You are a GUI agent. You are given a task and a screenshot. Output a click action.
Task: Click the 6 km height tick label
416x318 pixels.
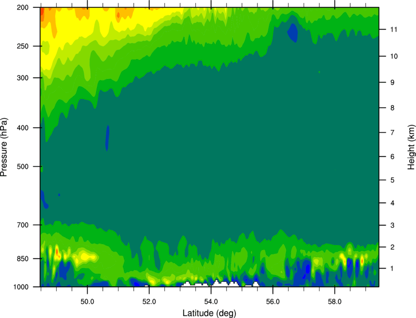393,157
